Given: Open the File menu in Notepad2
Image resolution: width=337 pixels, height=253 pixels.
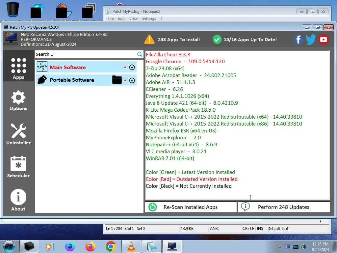Looking at the screenshot, I should tap(111, 18).
